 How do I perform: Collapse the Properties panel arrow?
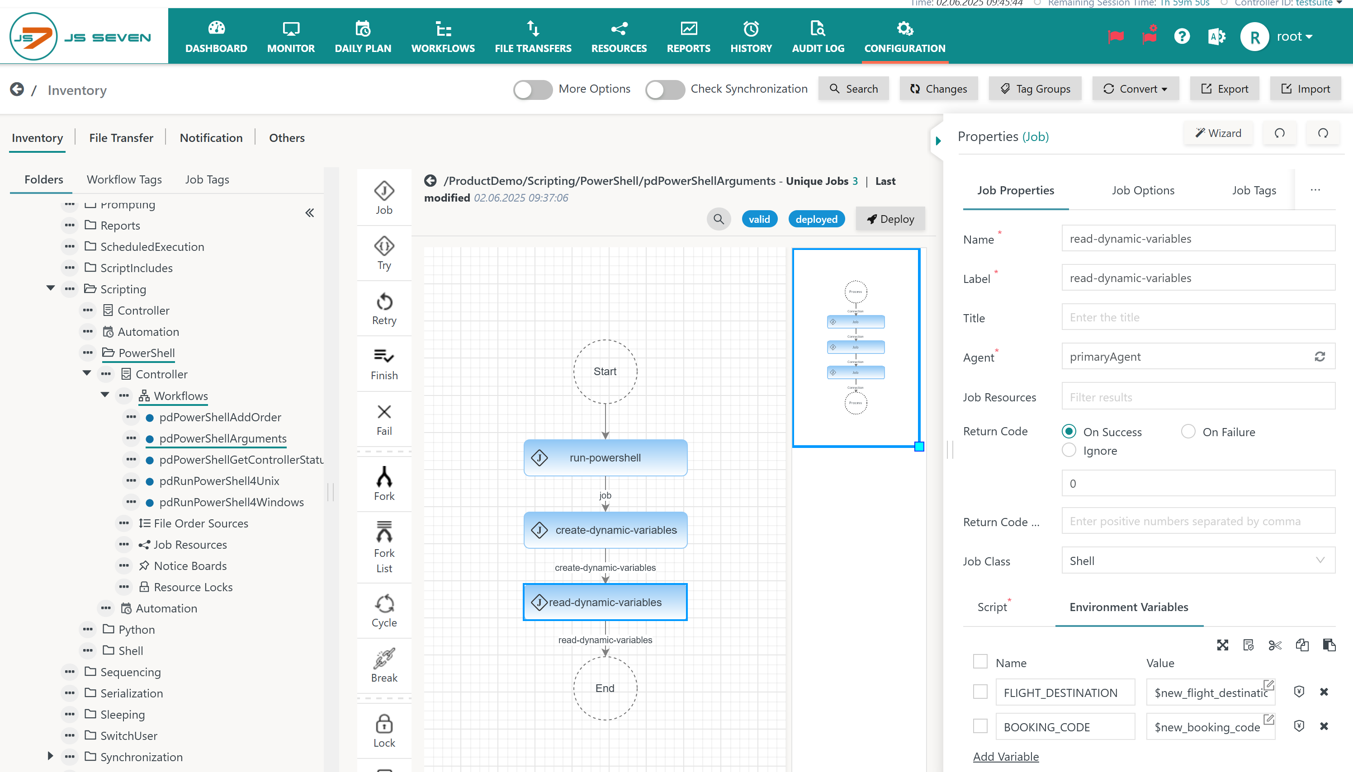tap(938, 141)
